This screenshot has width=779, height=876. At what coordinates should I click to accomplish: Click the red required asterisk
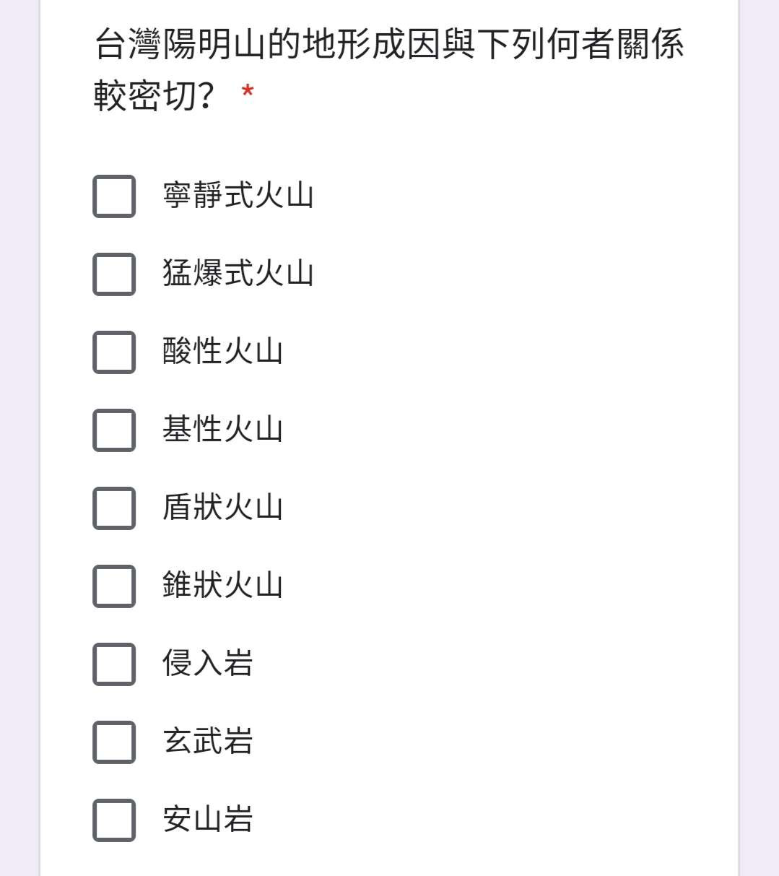pyautogui.click(x=248, y=92)
